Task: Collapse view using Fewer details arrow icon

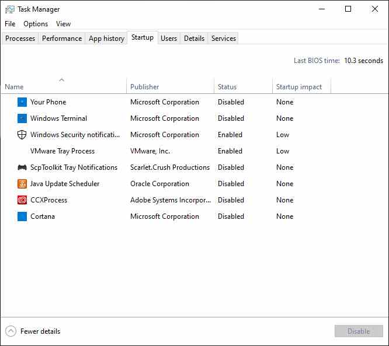Action: pos(11,331)
